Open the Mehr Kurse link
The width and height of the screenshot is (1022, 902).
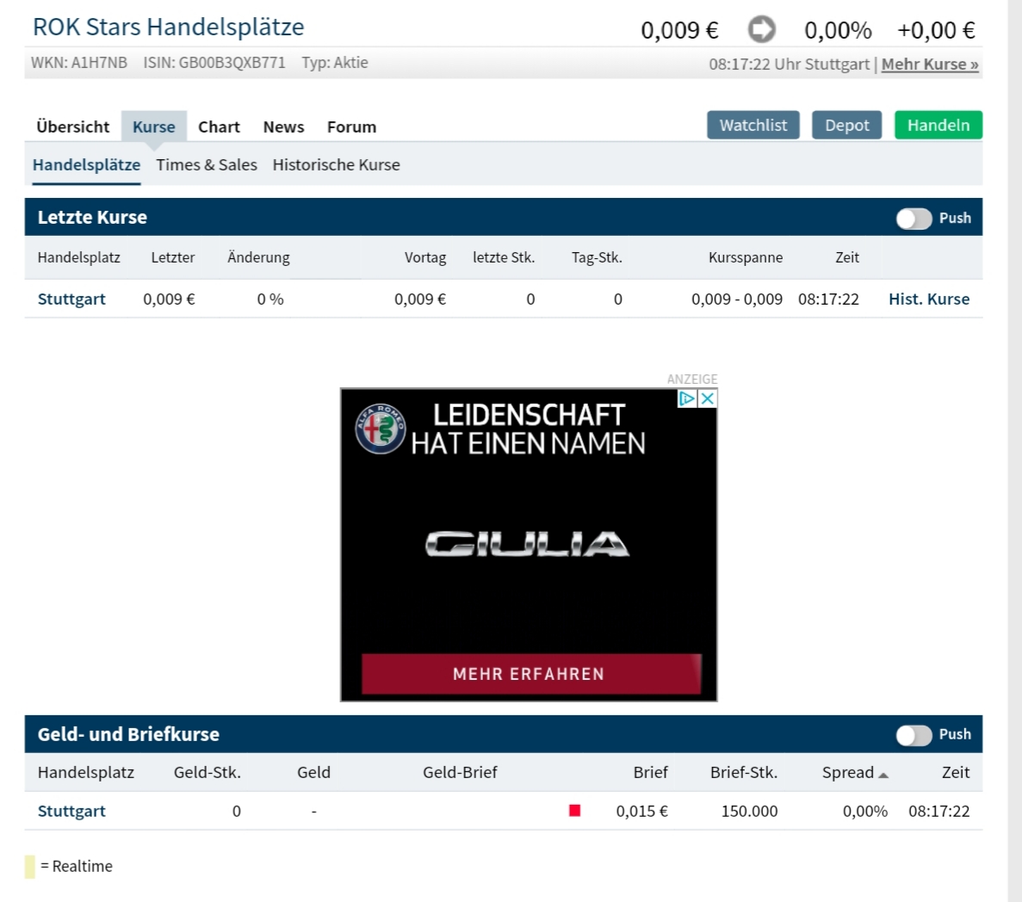(930, 65)
